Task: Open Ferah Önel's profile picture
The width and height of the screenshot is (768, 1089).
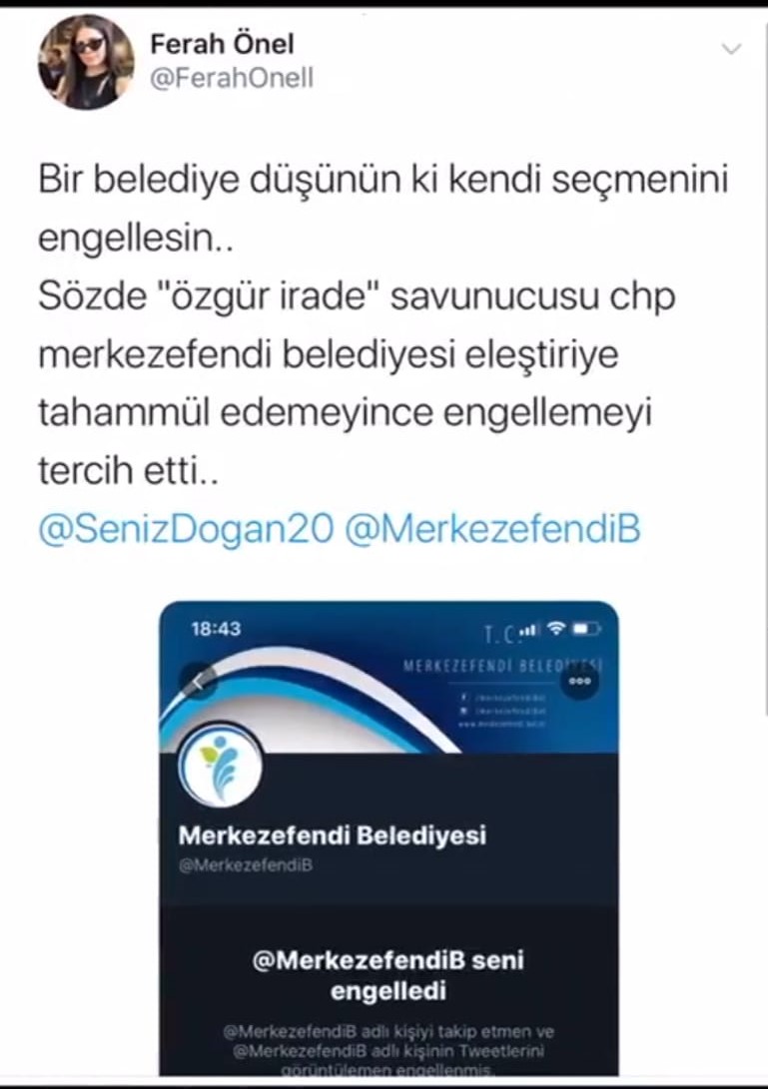Action: coord(86,62)
